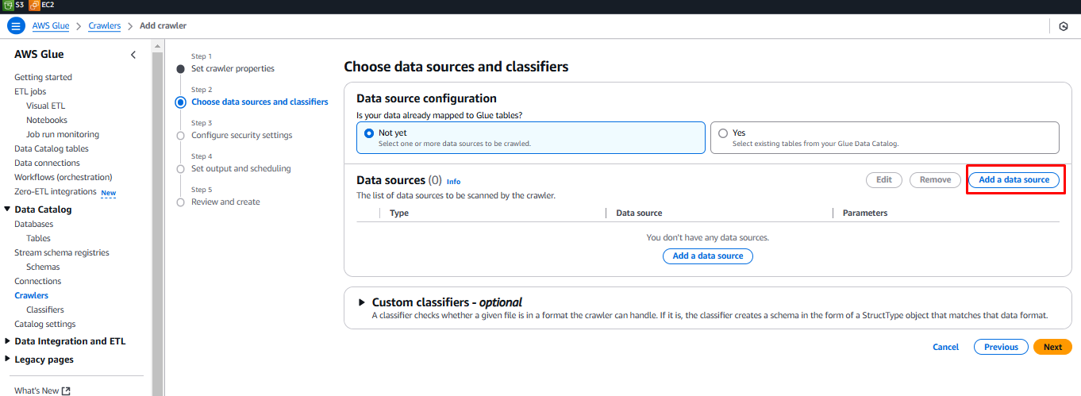Select the 'Yes' radio option
The image size is (1081, 396).
723,133
